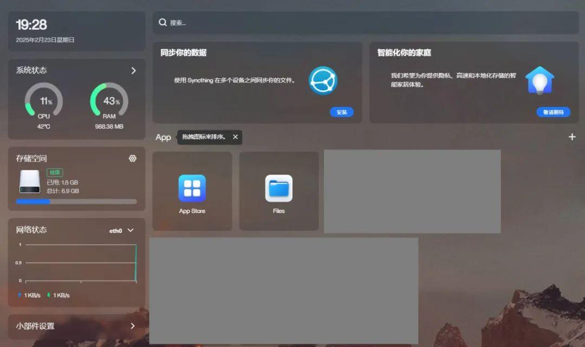Viewport: 585px width, 347px height.
Task: Click the green upload speed arrow icon
Action: tap(49, 295)
